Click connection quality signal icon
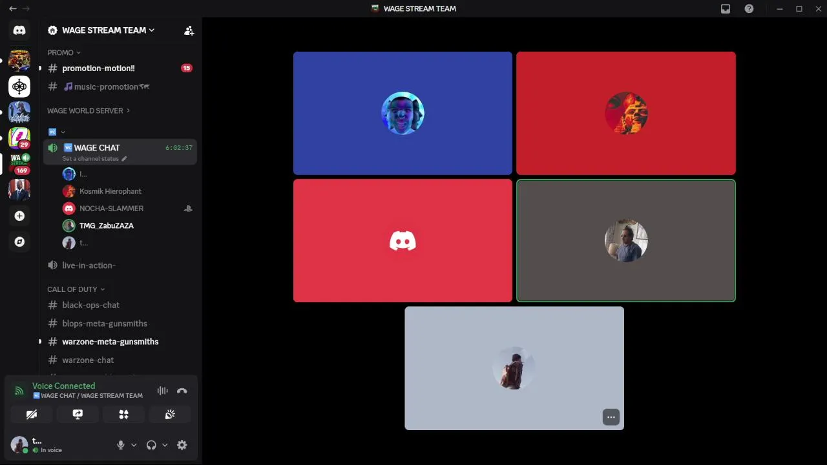The width and height of the screenshot is (827, 465). tap(19, 391)
